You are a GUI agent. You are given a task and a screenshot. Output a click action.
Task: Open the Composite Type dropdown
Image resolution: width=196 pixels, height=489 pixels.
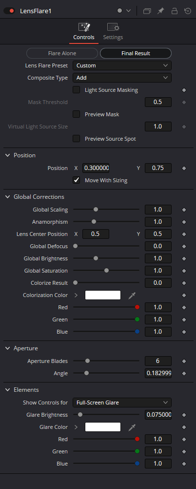pos(122,78)
